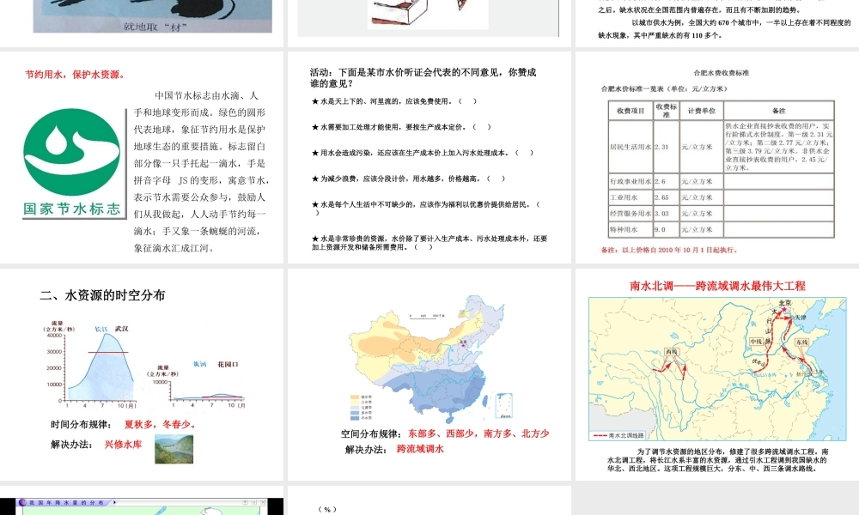The image size is (859, 515).
Task: Click the red note about 2010年10月1日起执行
Action: pyautogui.click(x=669, y=250)
